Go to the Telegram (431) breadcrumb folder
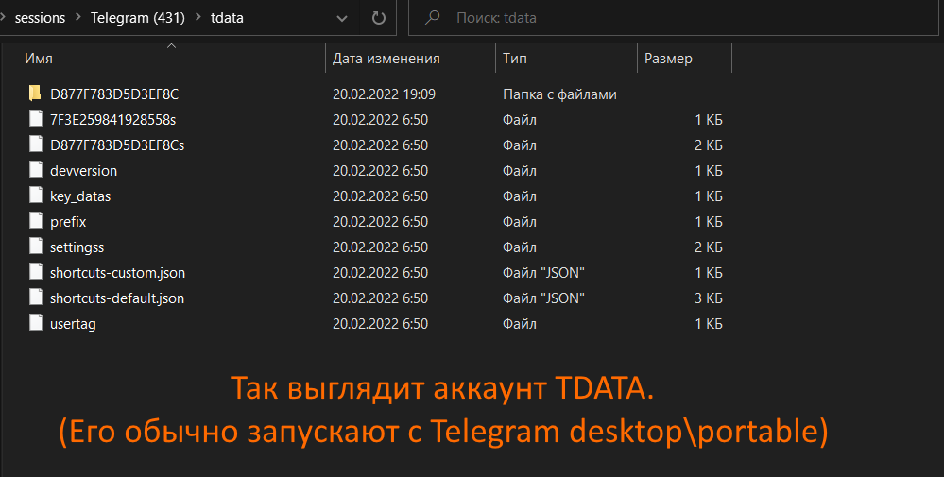This screenshot has height=477, width=944. pyautogui.click(x=138, y=18)
